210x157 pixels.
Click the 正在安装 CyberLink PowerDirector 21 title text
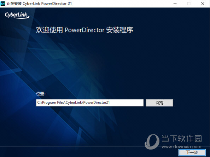39,4
